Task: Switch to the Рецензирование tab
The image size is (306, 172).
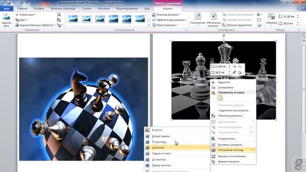Action: tap(127, 9)
